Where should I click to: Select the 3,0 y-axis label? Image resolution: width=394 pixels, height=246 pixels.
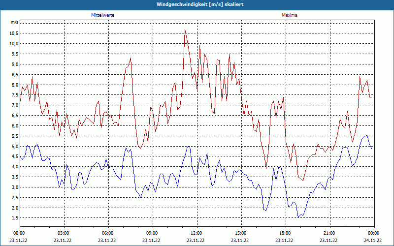[15, 187]
